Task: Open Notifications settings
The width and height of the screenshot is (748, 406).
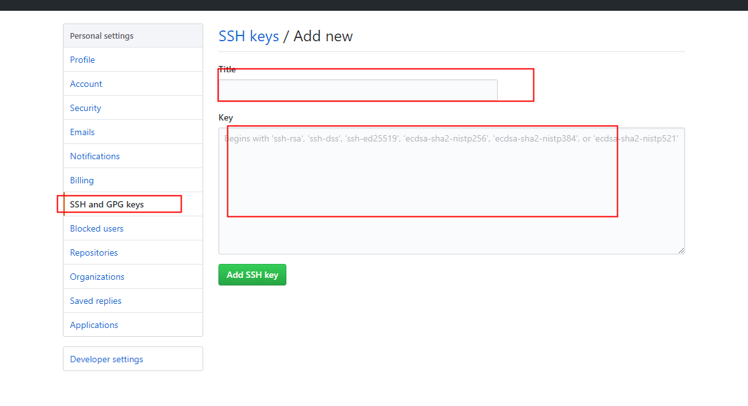Action: pyautogui.click(x=95, y=156)
